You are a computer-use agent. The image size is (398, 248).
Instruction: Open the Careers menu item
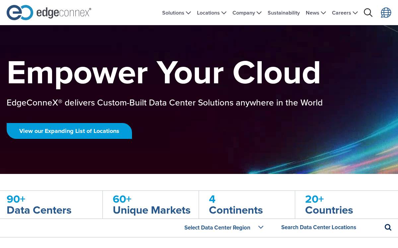click(x=342, y=13)
